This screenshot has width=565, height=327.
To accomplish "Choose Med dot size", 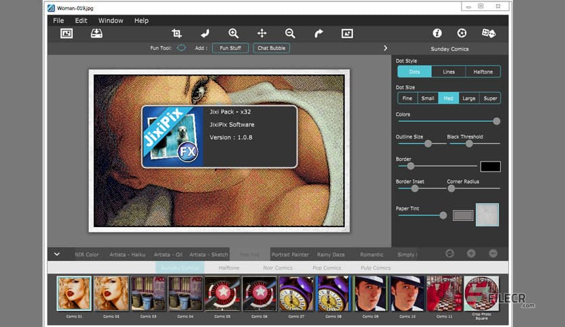I will (448, 98).
